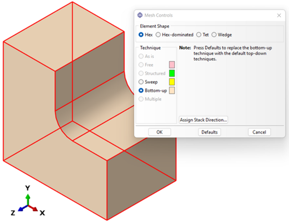
Task: Pick the Wedge element shape
Action: pyautogui.click(x=214, y=35)
